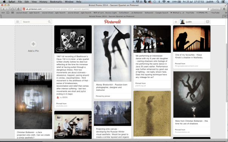Click the 'Pinned by pinner' text
Viewport: 228px width, 142px height.
click(103, 96)
